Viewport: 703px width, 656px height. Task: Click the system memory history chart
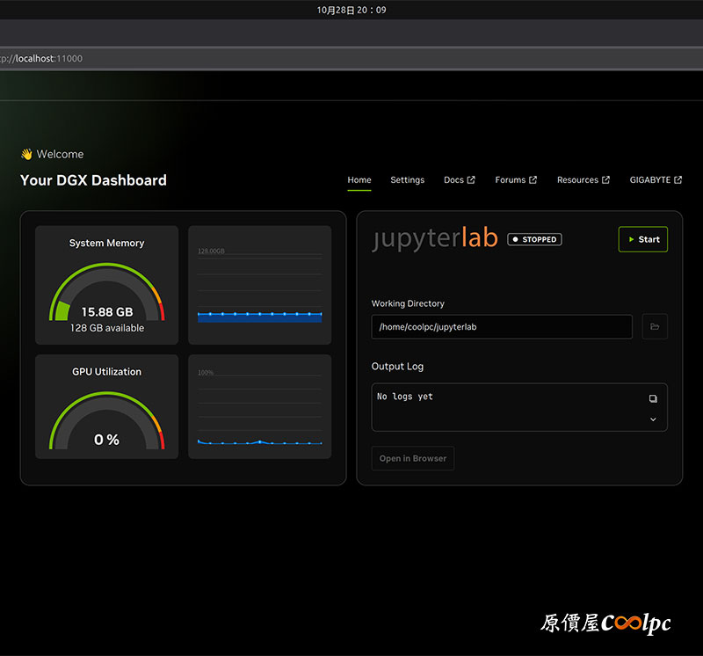tap(259, 286)
